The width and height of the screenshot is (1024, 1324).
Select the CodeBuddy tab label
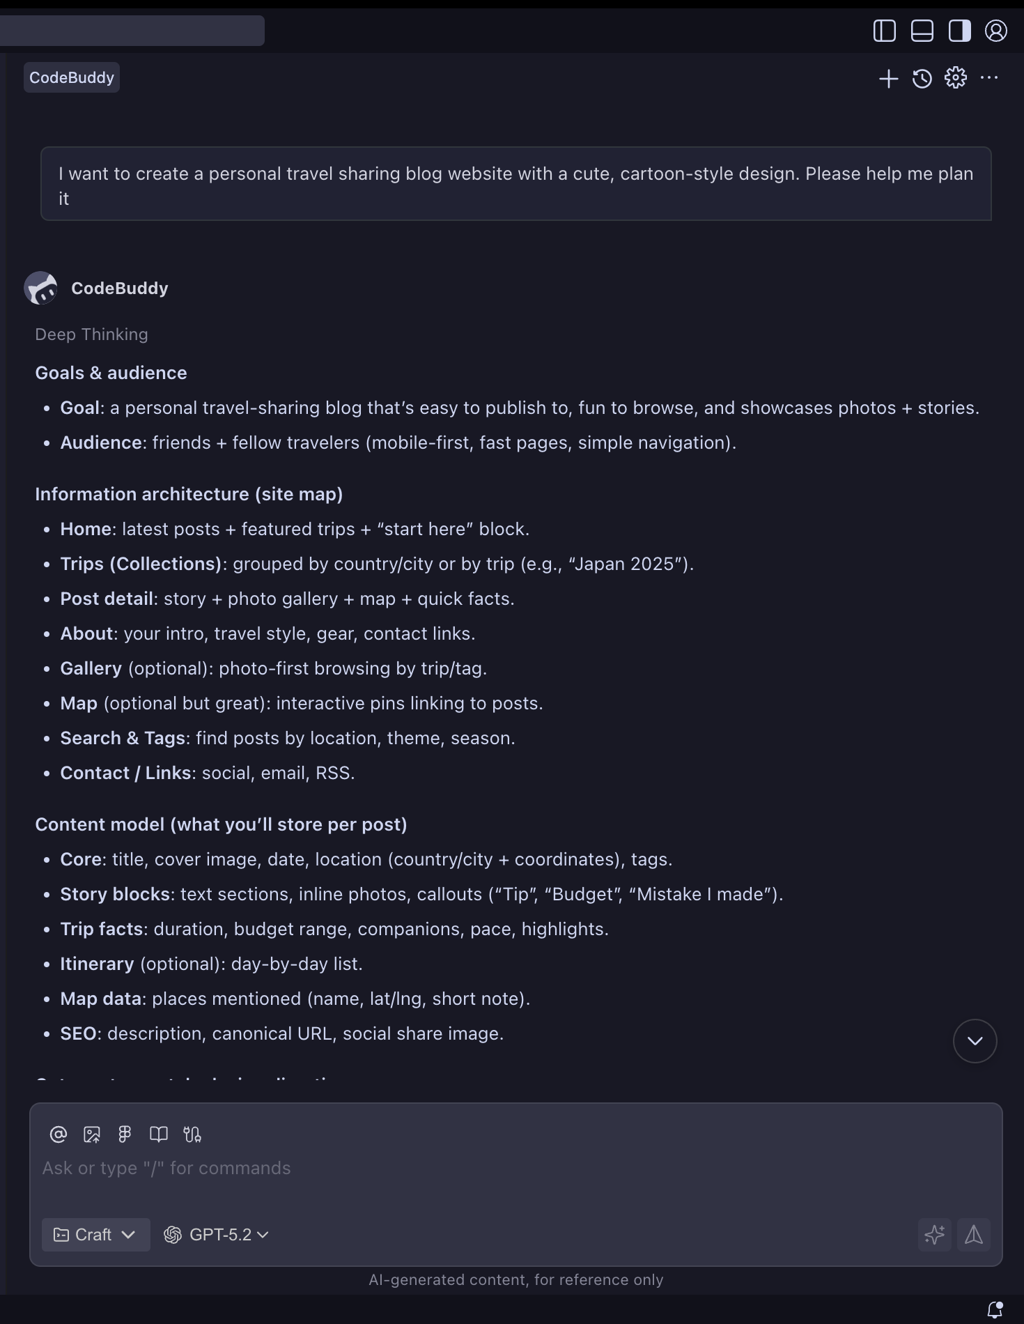click(71, 77)
